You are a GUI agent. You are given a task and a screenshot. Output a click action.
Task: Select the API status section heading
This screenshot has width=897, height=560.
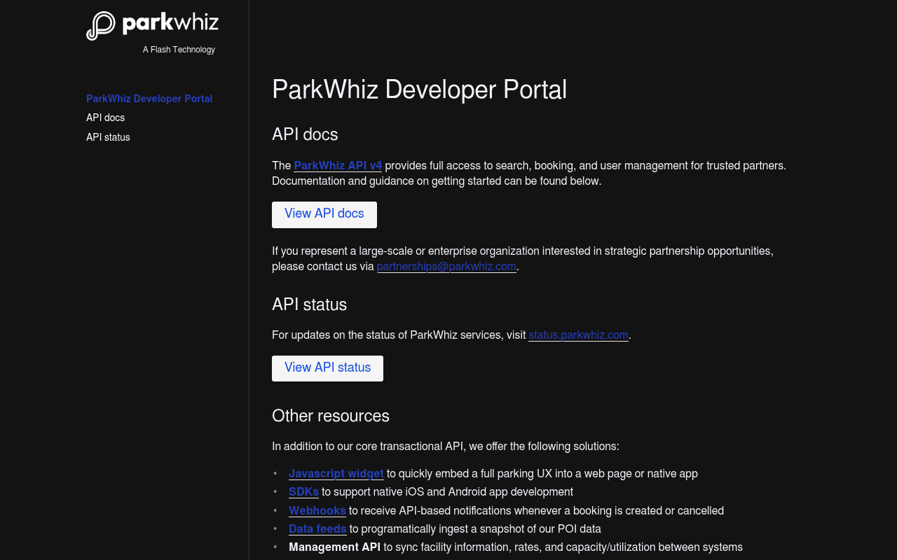[309, 304]
